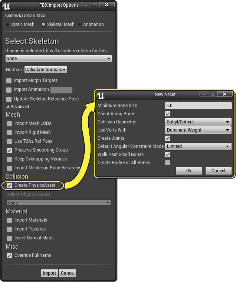The height and width of the screenshot is (282, 236).
Task: Enable Keep Overlapping Vertices checkbox
Action: pyautogui.click(x=9, y=159)
